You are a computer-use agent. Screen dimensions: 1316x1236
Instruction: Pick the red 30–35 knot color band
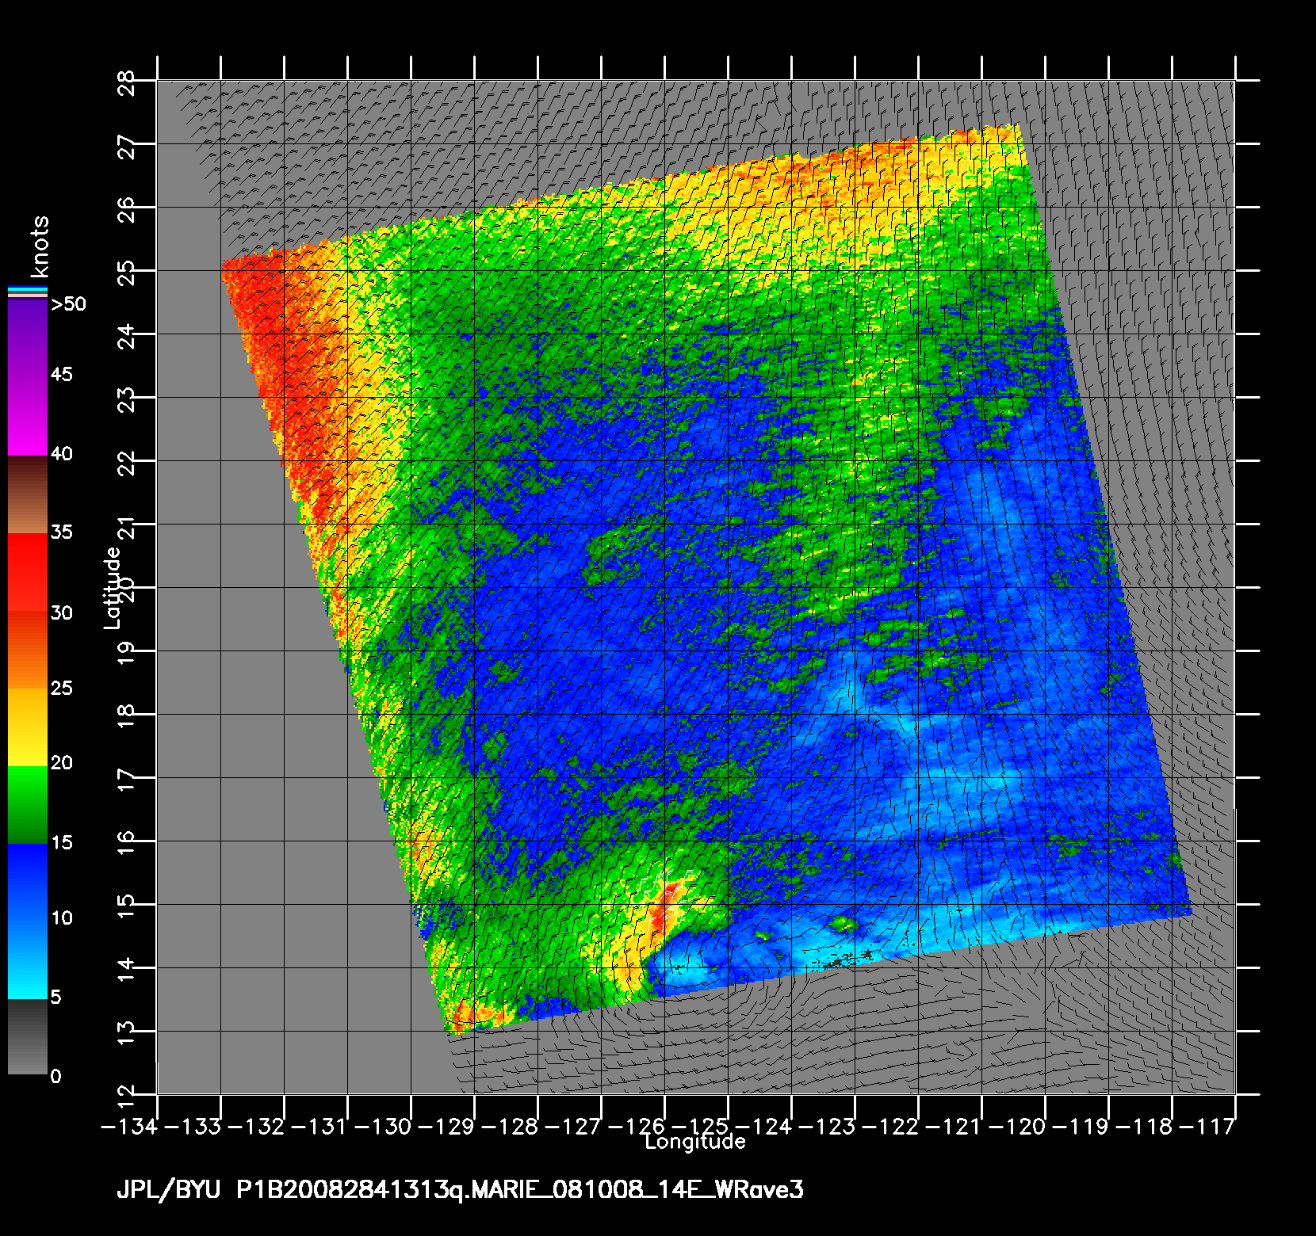click(28, 572)
